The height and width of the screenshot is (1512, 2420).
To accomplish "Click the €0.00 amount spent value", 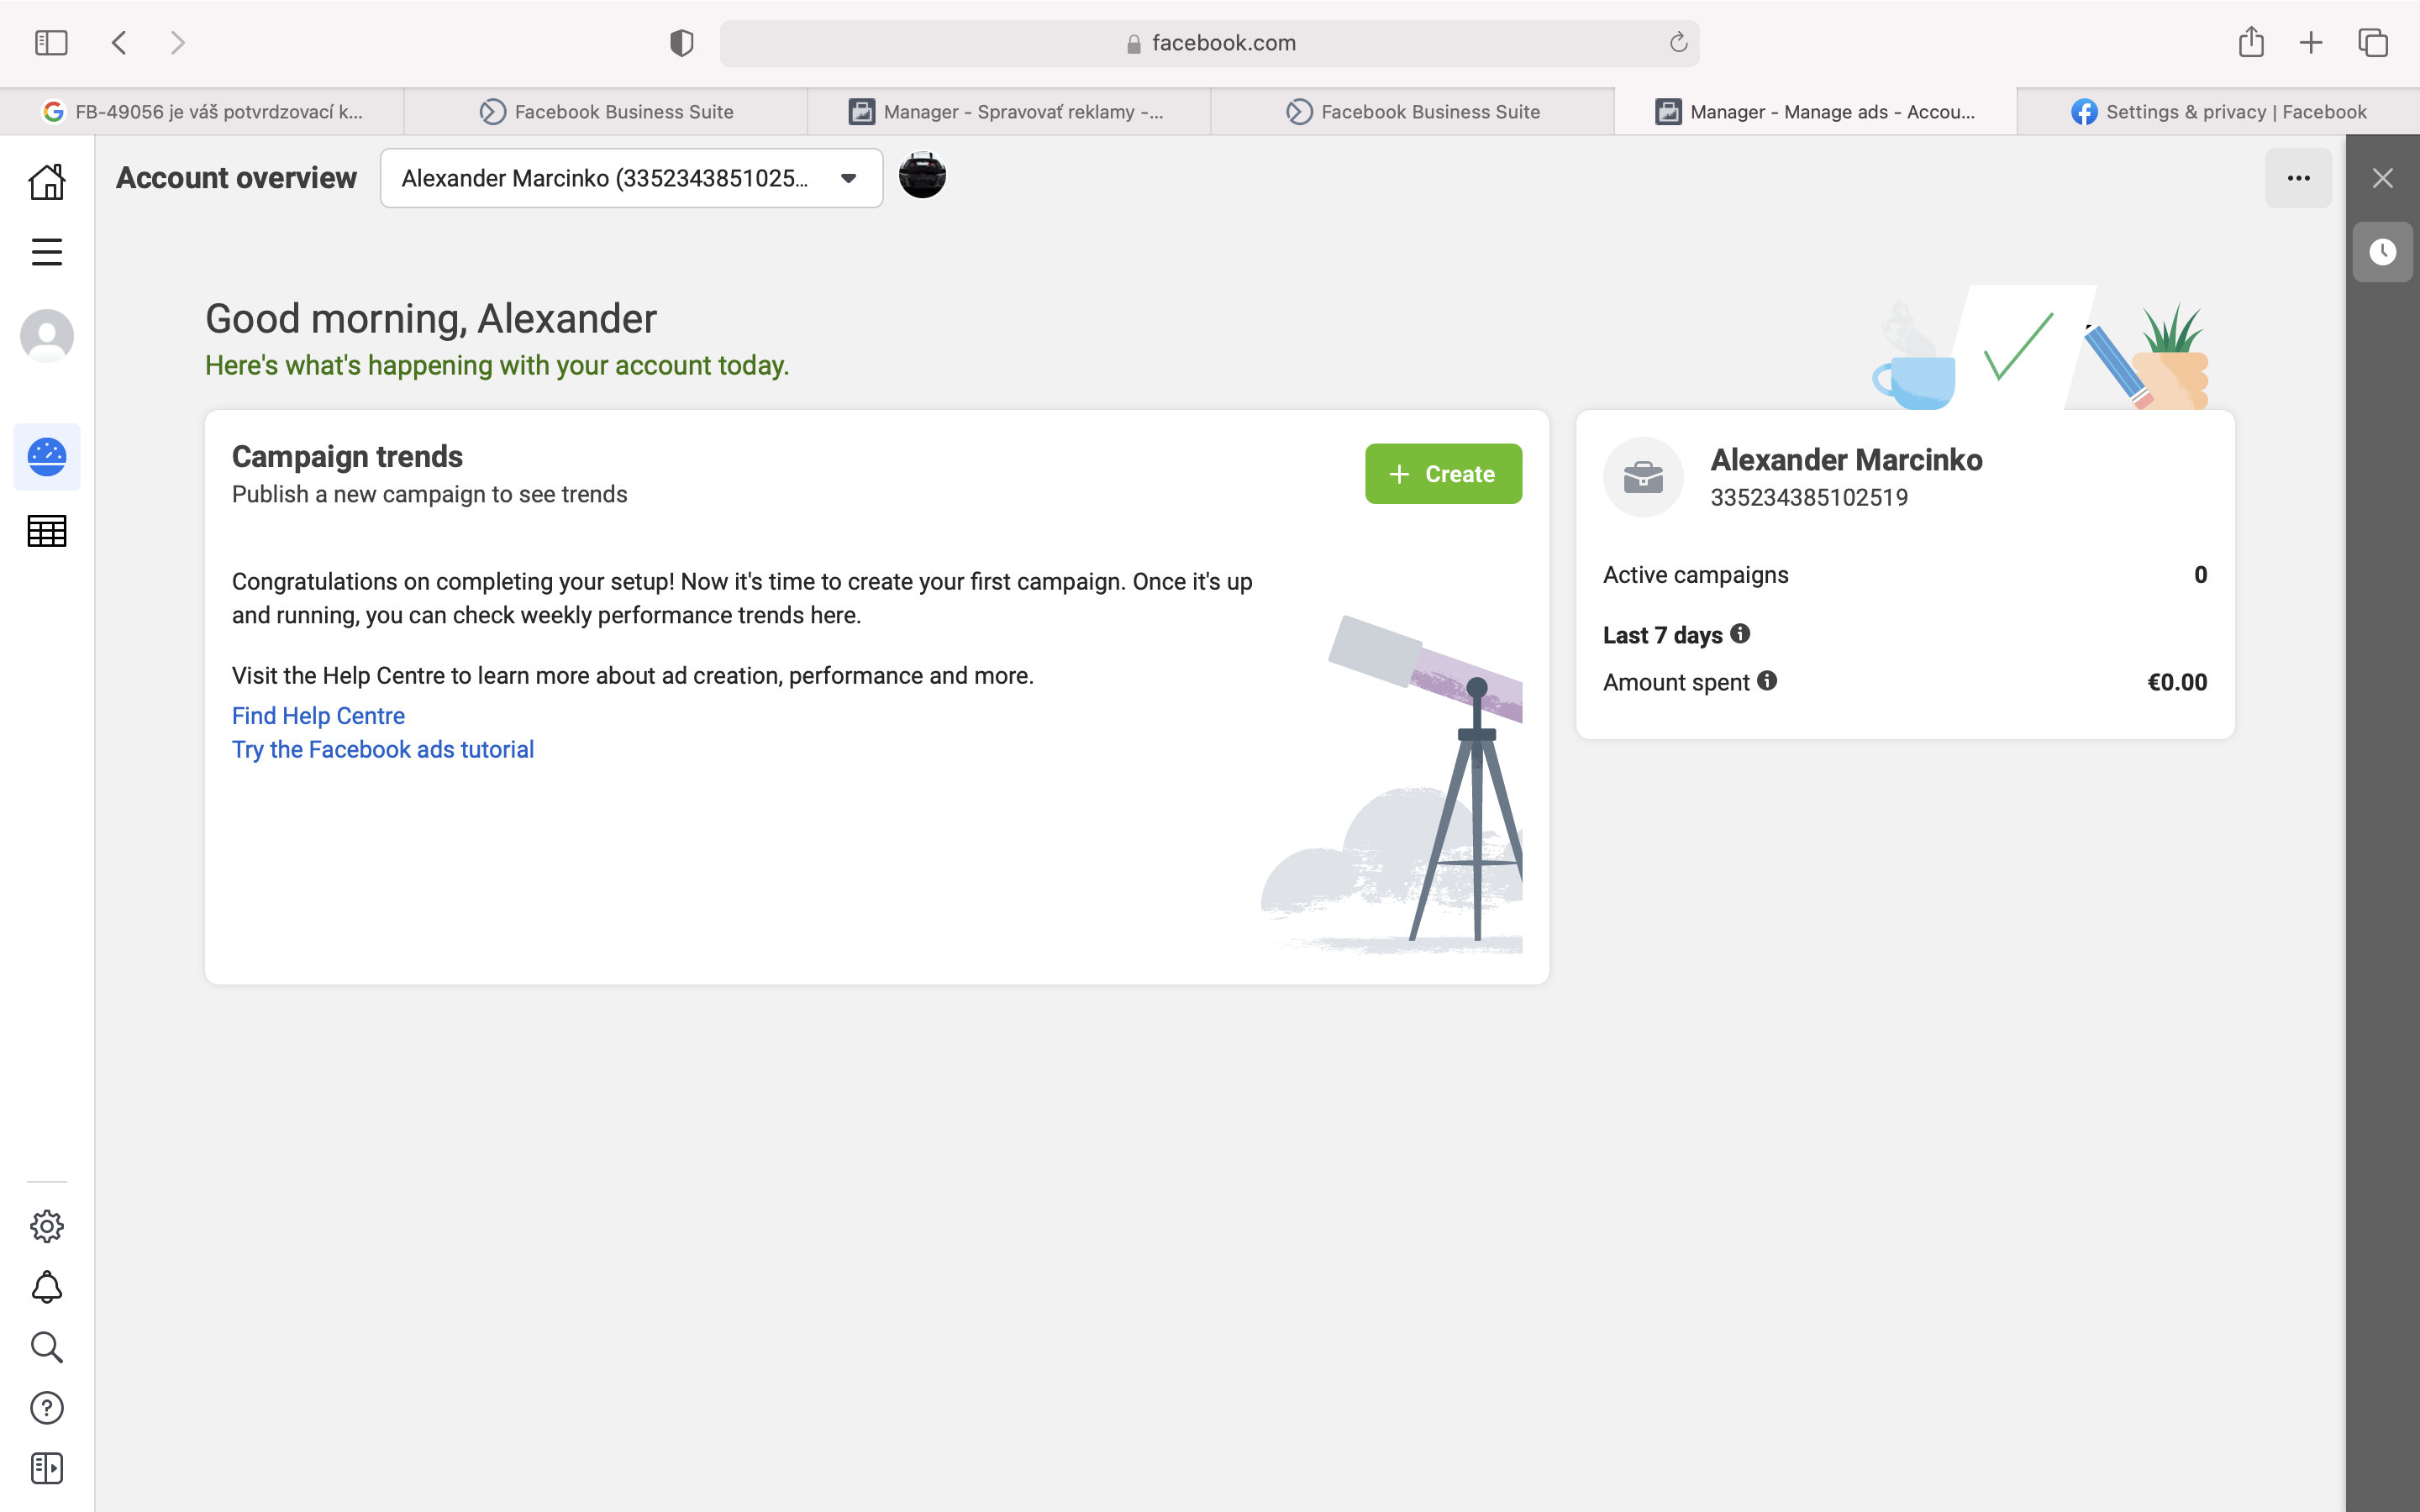I will tap(2177, 682).
